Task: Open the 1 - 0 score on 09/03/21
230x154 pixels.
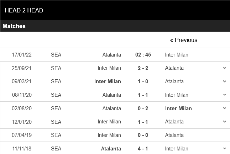Action: click(x=143, y=81)
